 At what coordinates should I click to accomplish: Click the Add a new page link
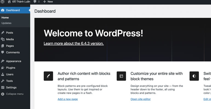pos(68,99)
